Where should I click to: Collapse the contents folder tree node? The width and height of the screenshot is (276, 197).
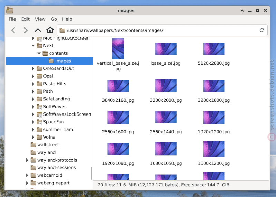[x=39, y=53]
